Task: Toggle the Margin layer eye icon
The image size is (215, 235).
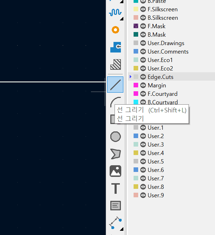Action: tap(143, 85)
